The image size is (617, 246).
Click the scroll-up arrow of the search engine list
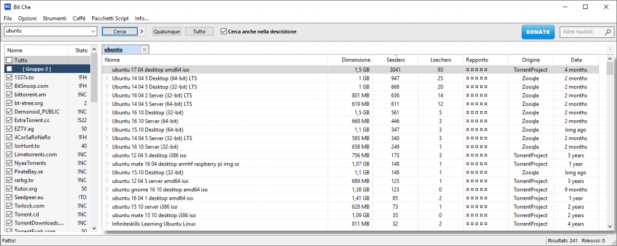click(94, 51)
